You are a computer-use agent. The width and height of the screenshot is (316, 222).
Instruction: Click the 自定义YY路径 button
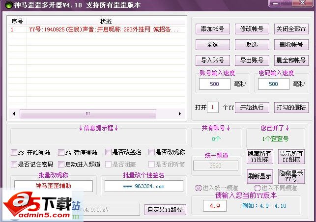tap(165, 210)
